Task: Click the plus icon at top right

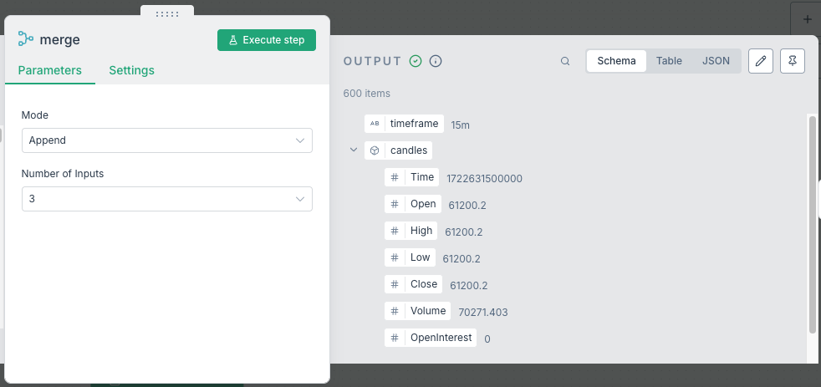Action: coord(806,18)
